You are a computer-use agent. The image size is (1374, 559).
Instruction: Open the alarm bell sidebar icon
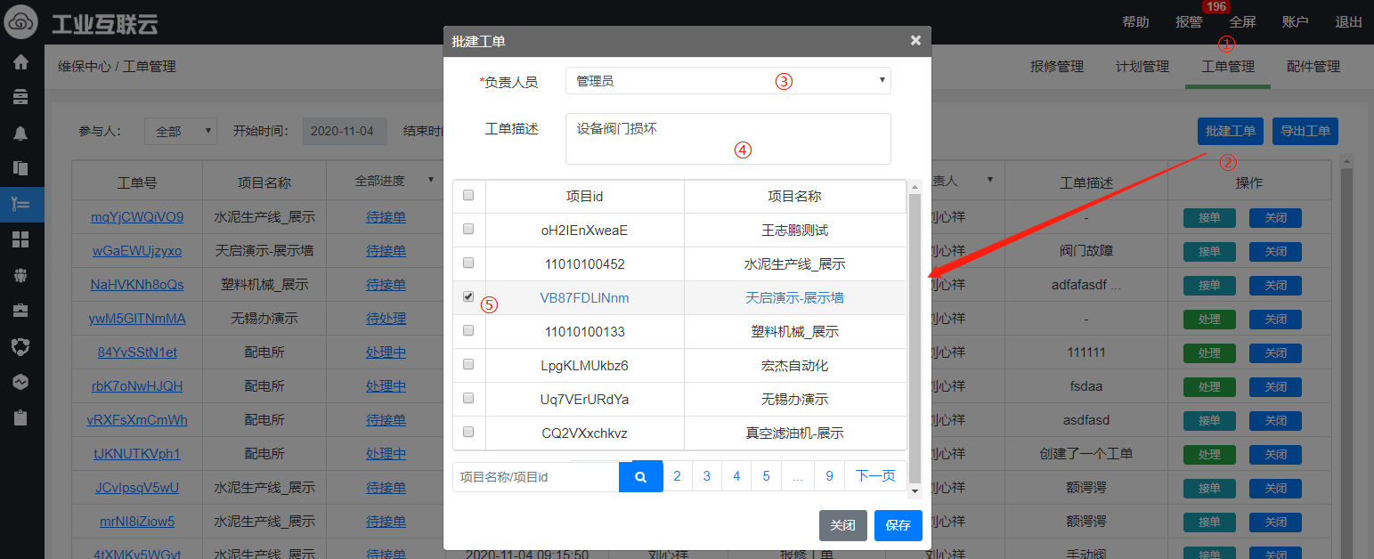pos(20,133)
